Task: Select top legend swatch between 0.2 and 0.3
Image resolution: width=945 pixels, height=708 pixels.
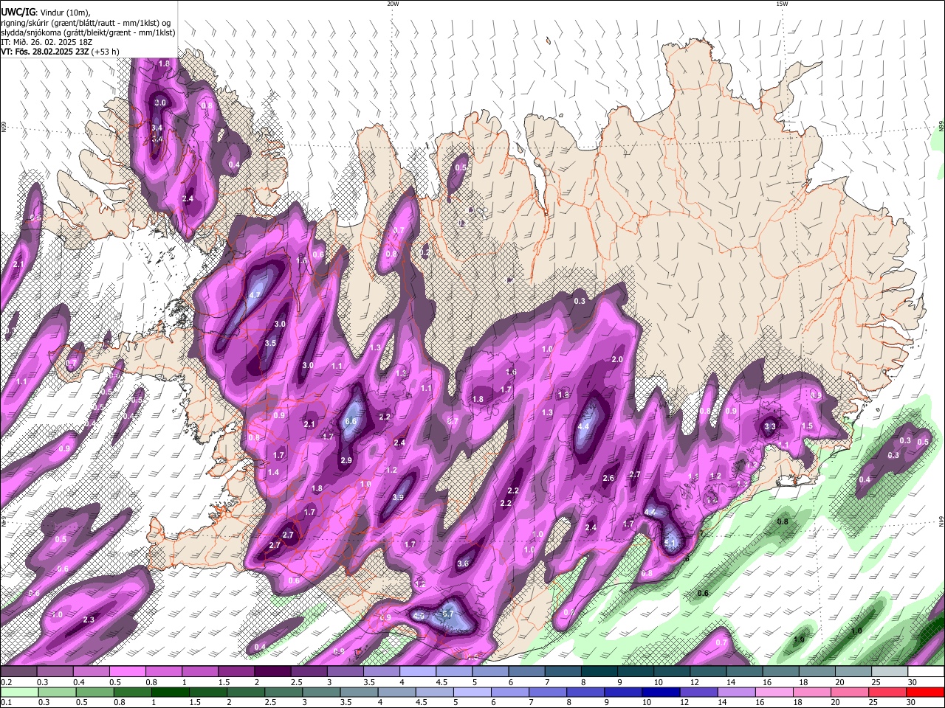Action: pyautogui.click(x=18, y=672)
